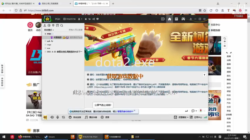
Task: Open the 应用中心 app center
Action: coord(196,117)
